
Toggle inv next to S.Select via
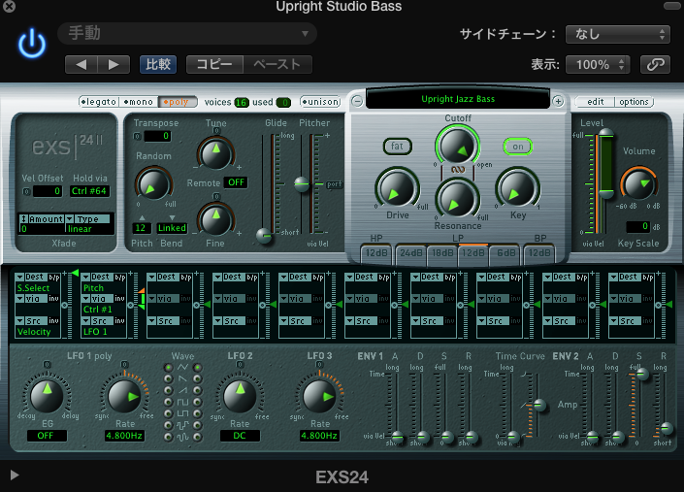point(53,299)
